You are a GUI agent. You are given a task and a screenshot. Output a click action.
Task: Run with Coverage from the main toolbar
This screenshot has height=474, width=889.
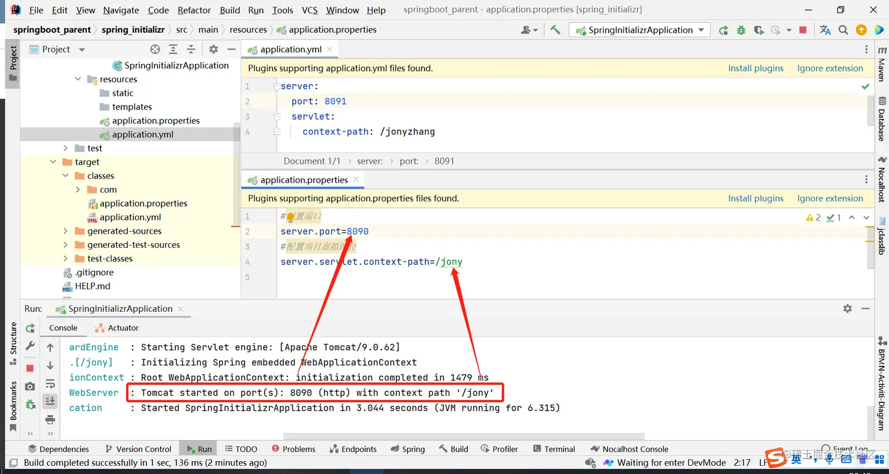coord(758,30)
